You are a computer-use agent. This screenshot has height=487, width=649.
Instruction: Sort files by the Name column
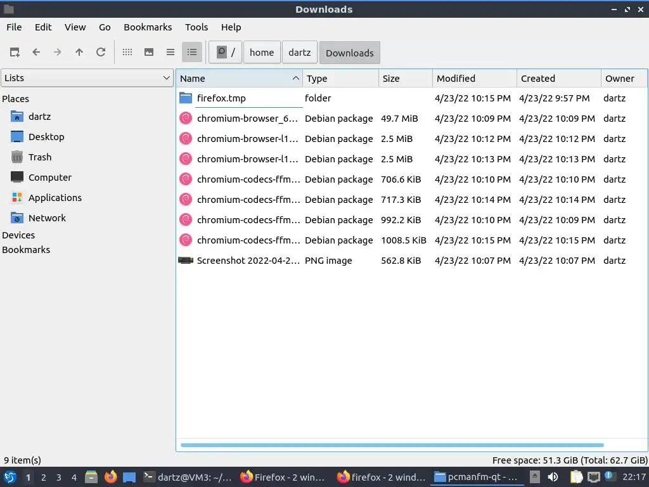[x=239, y=78]
